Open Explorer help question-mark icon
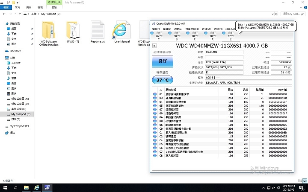 (x=305, y=7)
